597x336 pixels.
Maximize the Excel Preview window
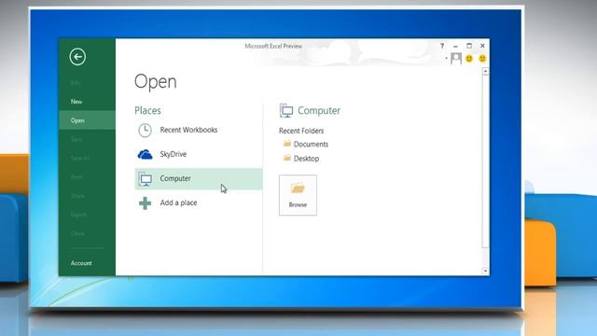[x=469, y=46]
